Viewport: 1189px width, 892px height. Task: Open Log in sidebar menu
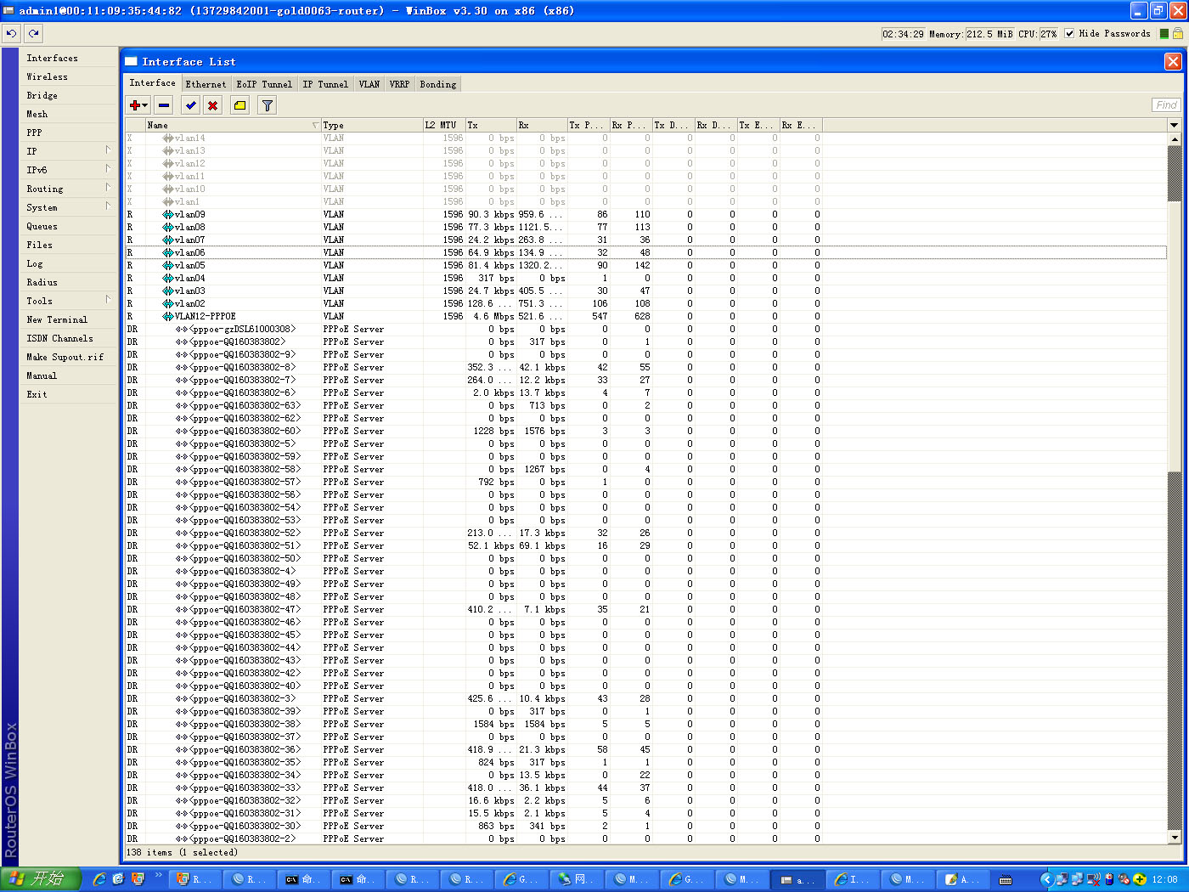[70, 263]
